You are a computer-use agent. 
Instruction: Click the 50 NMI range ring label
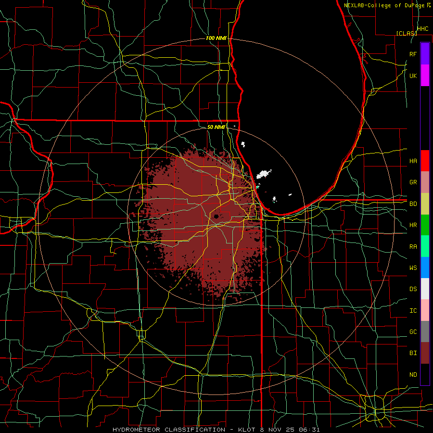tap(216, 127)
